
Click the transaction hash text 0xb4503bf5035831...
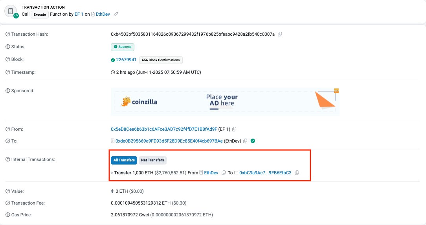(193, 34)
